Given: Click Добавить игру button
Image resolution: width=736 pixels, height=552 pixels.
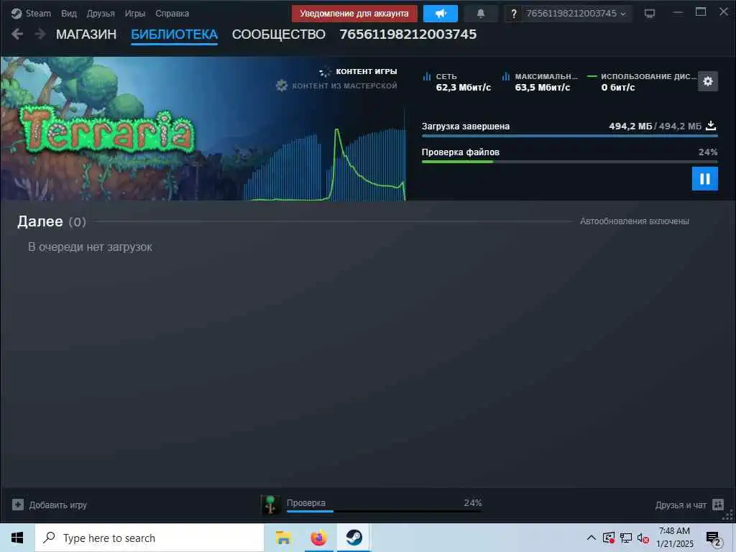Looking at the screenshot, I should [50, 505].
